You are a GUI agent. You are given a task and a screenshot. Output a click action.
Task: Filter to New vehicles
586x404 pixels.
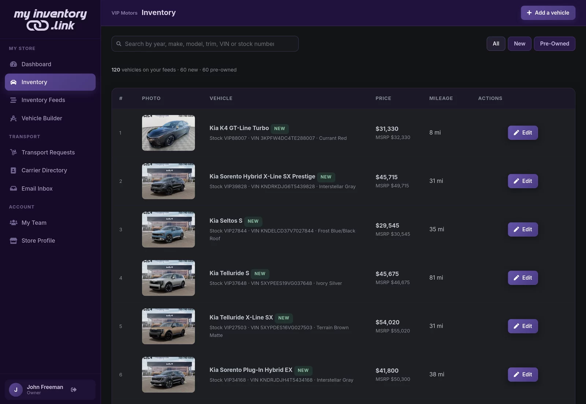pyautogui.click(x=519, y=44)
